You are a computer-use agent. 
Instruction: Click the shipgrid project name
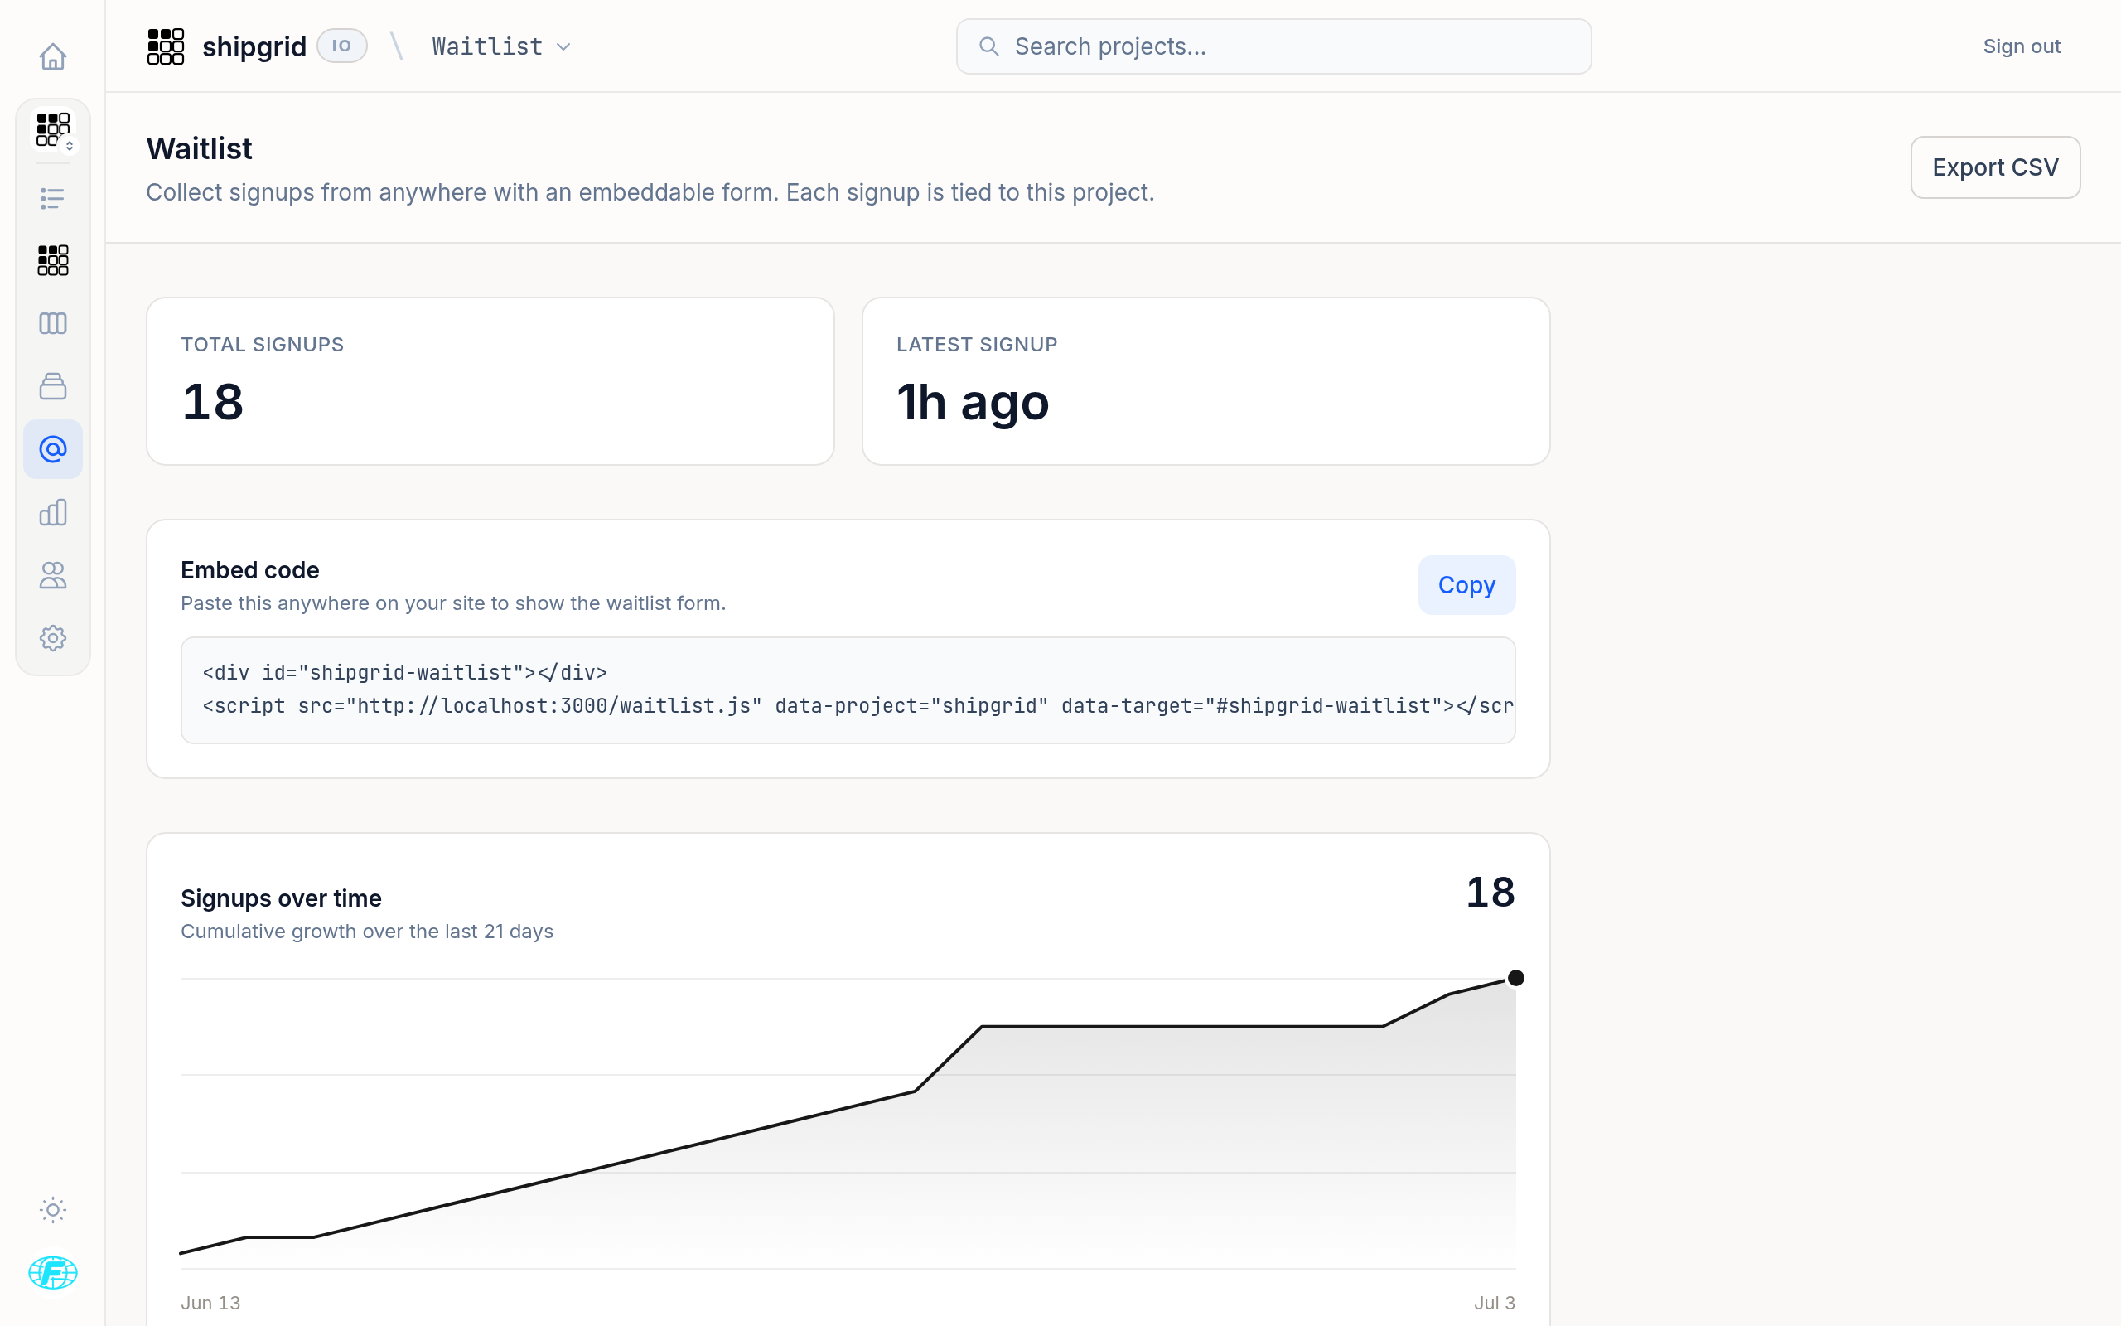[x=254, y=46]
